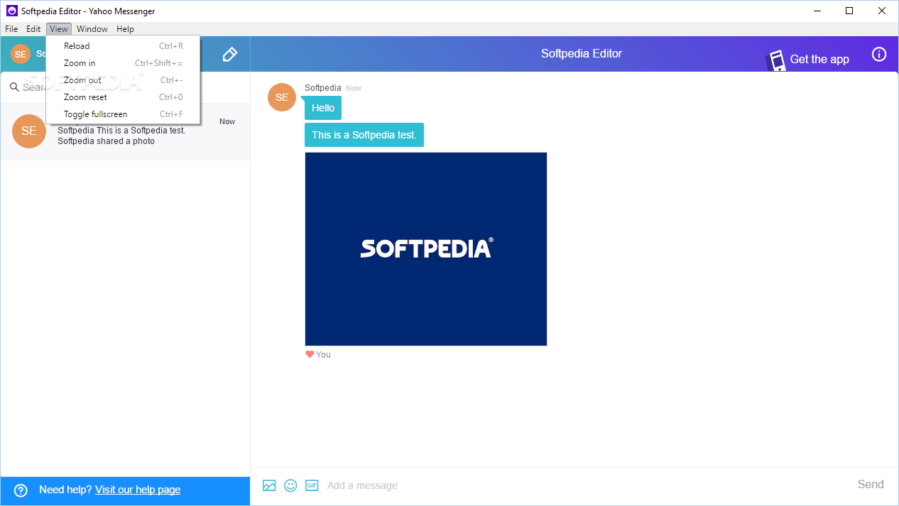Screen dimensions: 899x506
Task: Choose Zoom in from the View menu
Action: (124, 63)
